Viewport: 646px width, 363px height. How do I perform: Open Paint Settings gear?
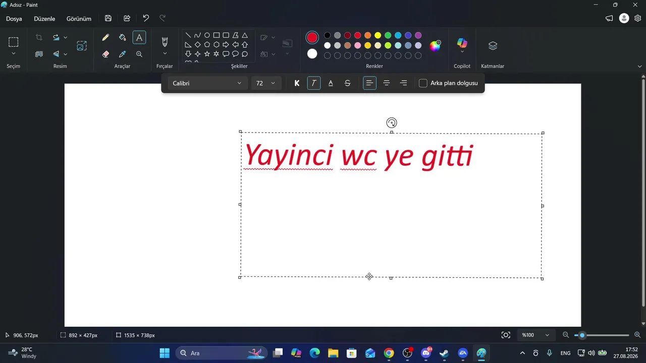[x=638, y=18]
